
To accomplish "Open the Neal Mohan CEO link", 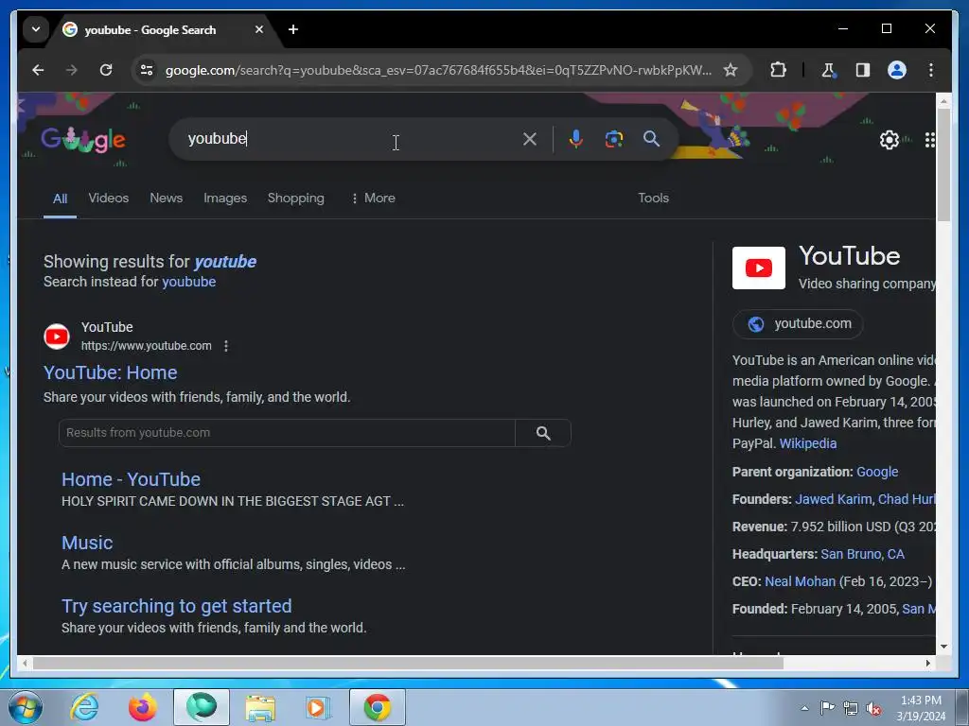I will [x=800, y=582].
